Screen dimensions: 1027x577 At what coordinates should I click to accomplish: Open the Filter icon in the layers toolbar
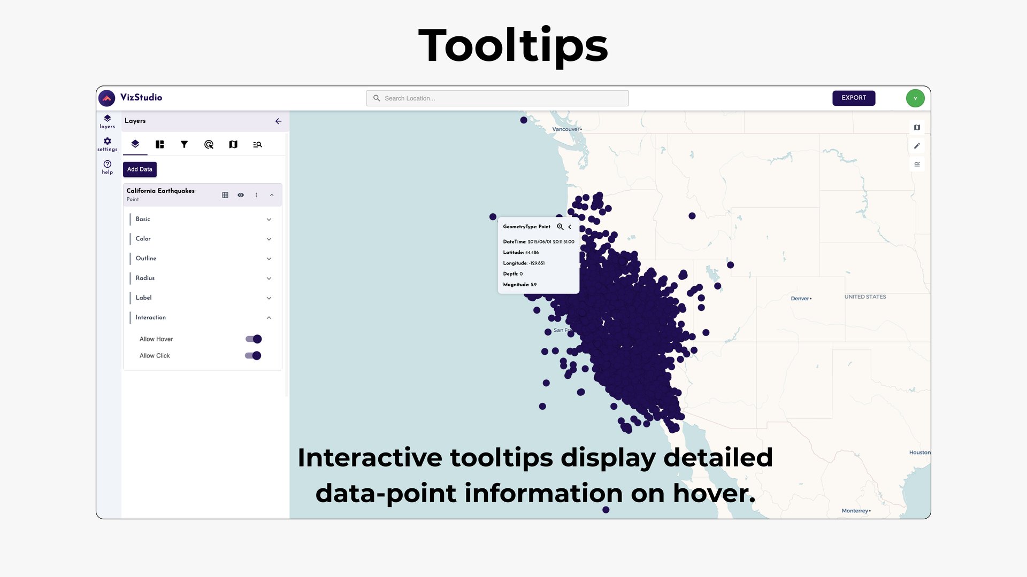pos(184,144)
